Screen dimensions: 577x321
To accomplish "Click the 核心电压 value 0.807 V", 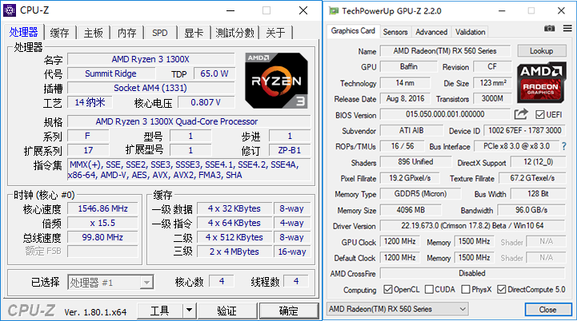I will click(x=206, y=102).
